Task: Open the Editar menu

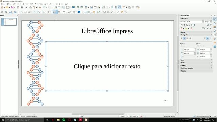Action: 9,4
